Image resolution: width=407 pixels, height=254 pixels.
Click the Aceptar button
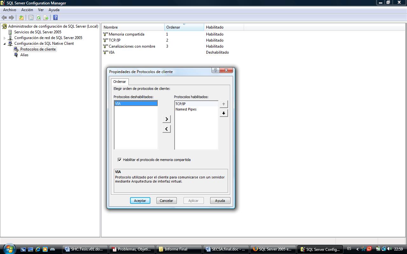140,201
